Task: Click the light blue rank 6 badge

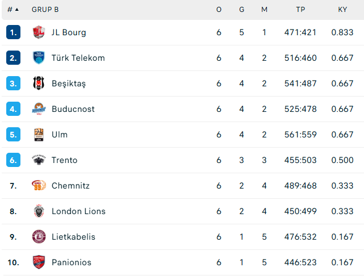Action: point(14,160)
